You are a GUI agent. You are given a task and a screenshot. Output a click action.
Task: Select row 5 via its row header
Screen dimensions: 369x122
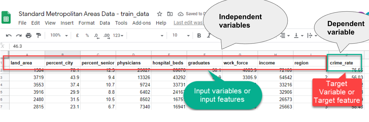[x=5, y=92]
